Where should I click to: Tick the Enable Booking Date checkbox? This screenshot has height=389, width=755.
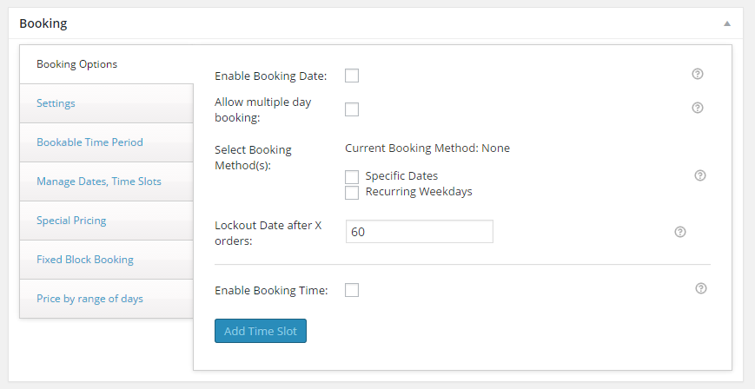(x=352, y=76)
